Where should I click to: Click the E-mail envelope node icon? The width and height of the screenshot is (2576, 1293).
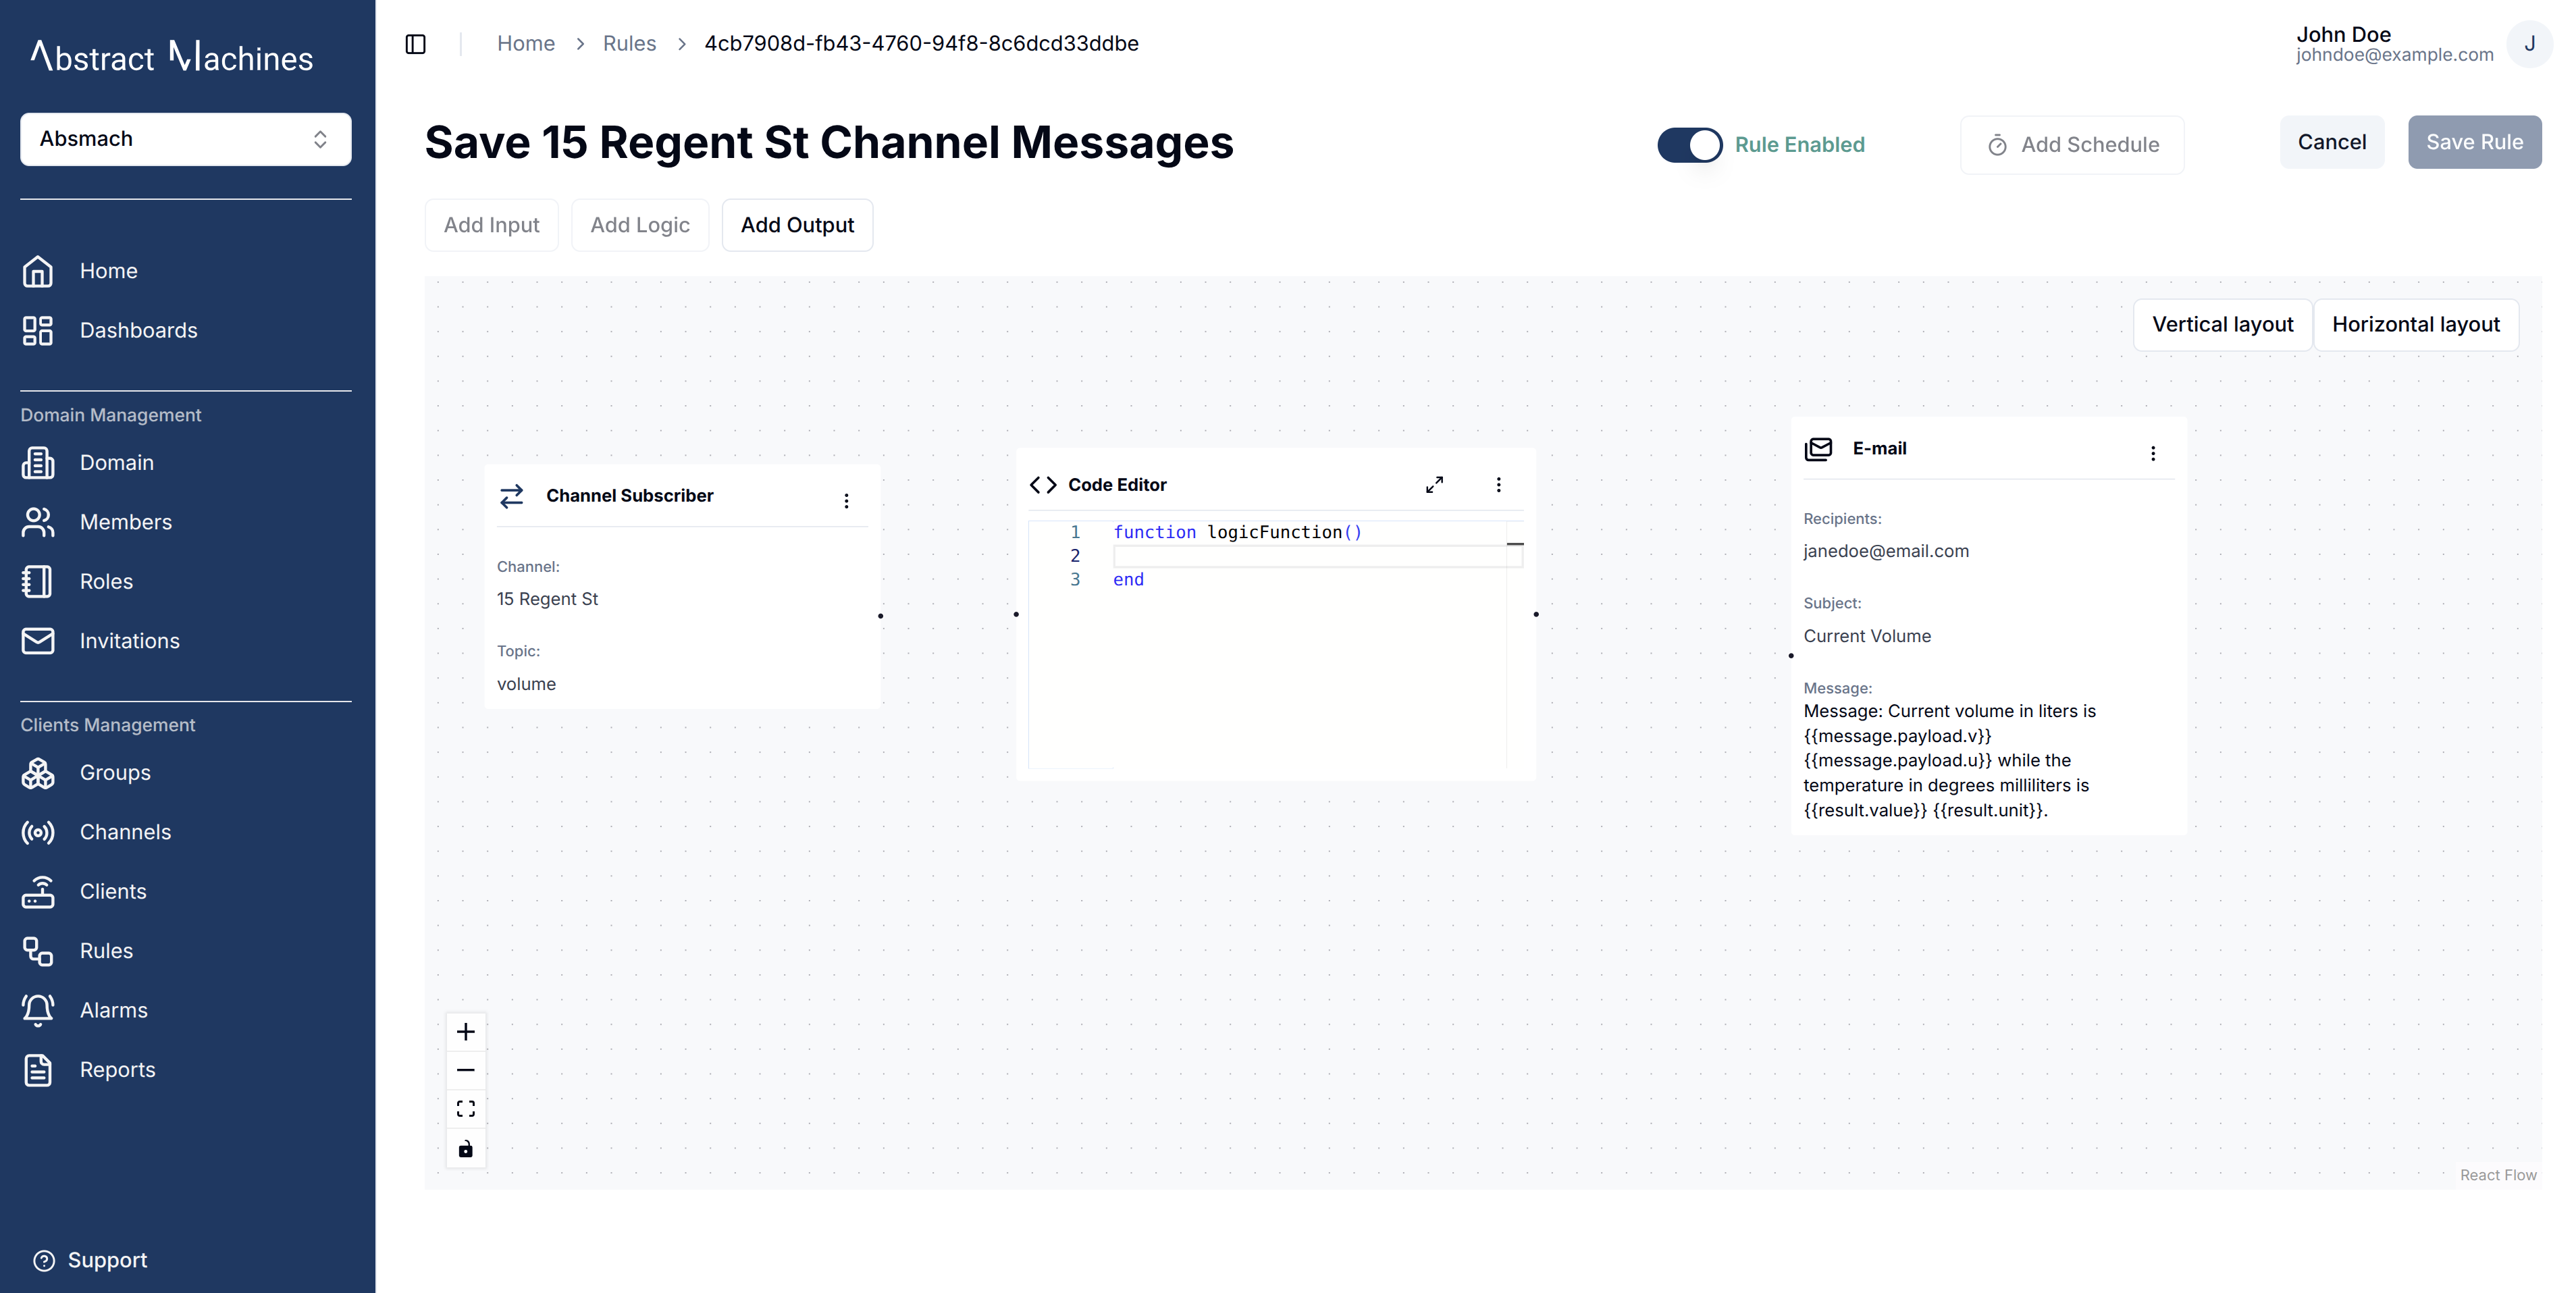1818,449
